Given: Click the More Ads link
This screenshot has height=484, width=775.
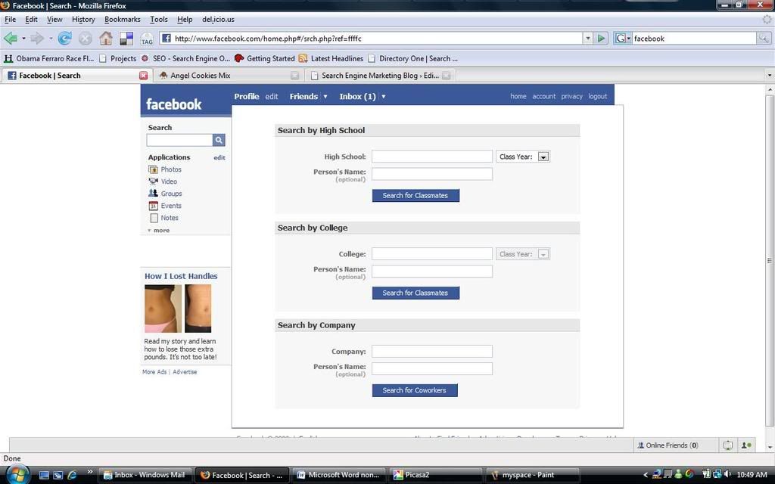Looking at the screenshot, I should 154,372.
